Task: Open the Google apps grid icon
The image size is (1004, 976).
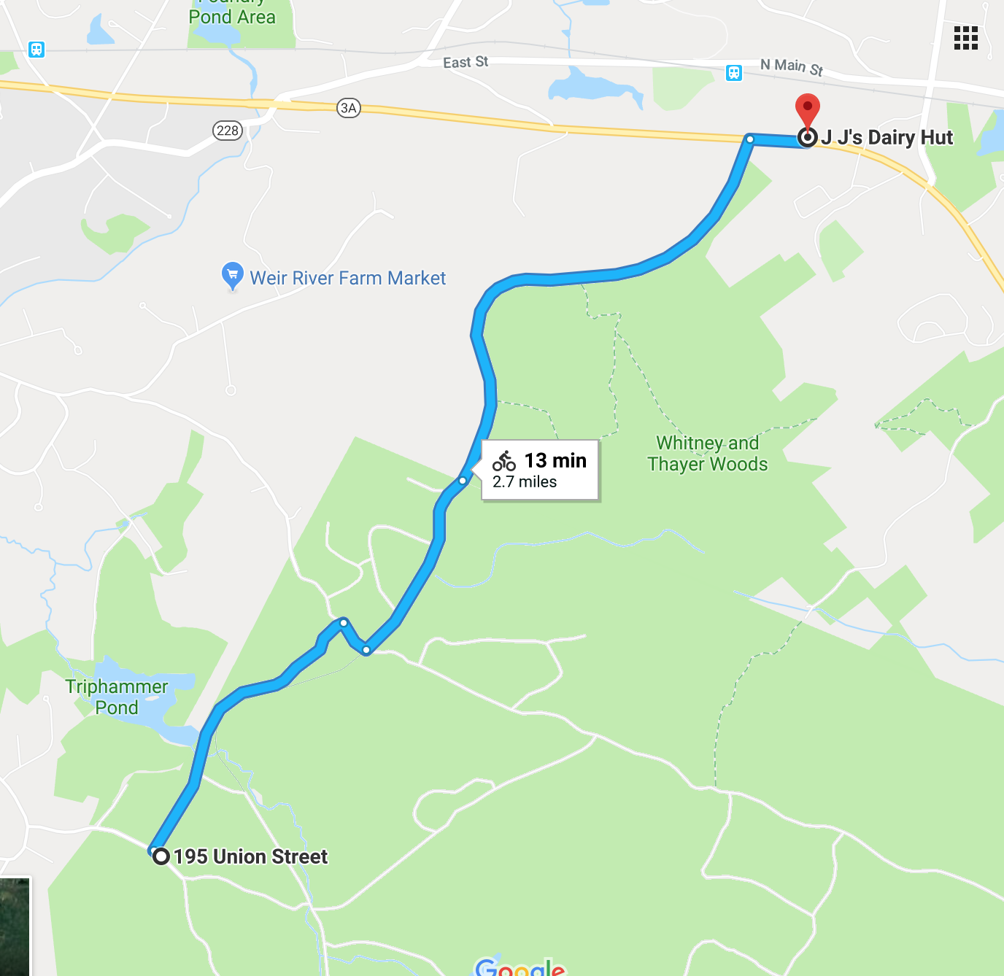Action: (965, 38)
